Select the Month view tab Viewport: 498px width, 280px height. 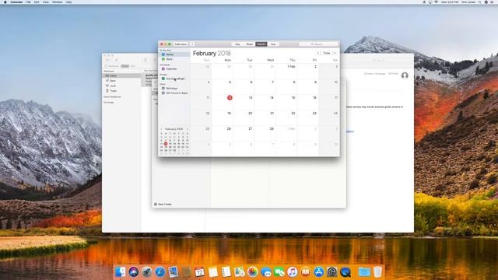click(261, 44)
